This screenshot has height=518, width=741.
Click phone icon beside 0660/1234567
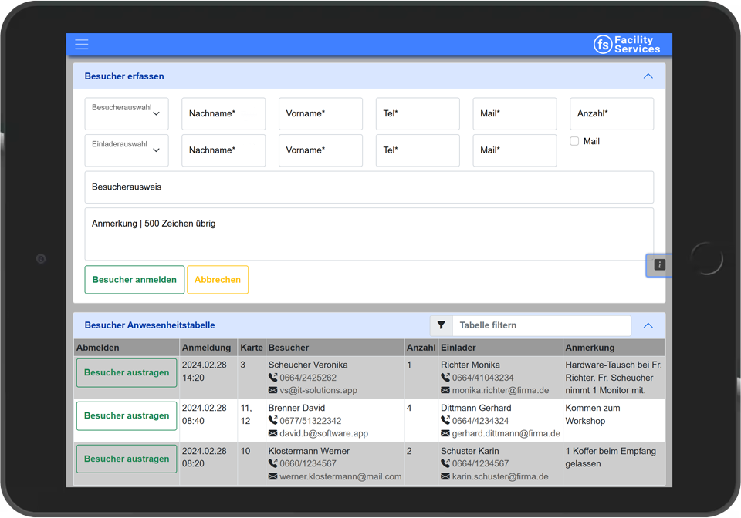(x=272, y=463)
